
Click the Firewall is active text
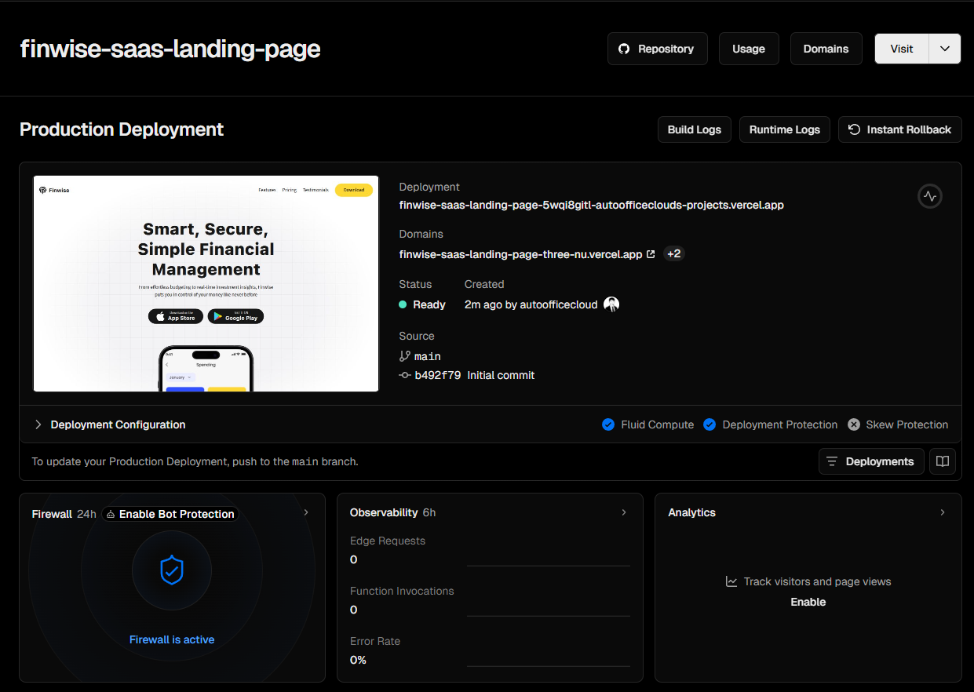tap(172, 639)
